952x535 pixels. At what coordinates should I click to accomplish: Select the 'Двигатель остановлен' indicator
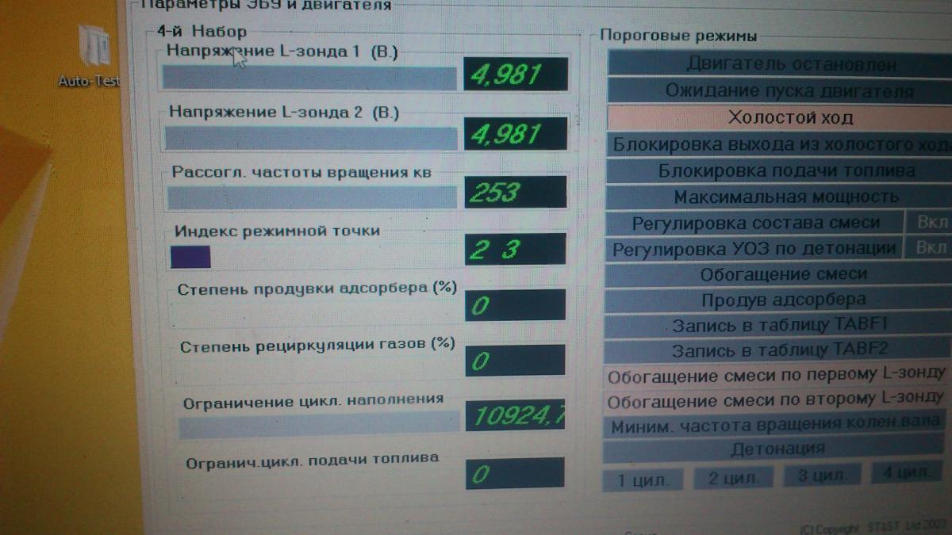coord(780,64)
